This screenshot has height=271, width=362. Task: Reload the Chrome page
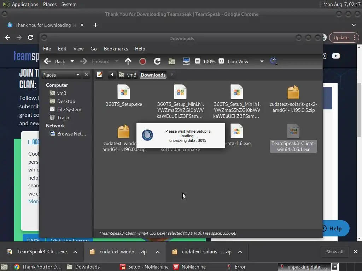(30, 37)
